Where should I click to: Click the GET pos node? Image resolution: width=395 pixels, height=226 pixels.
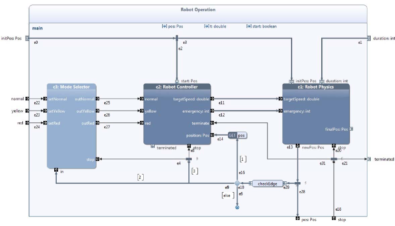pyautogui.click(x=237, y=135)
